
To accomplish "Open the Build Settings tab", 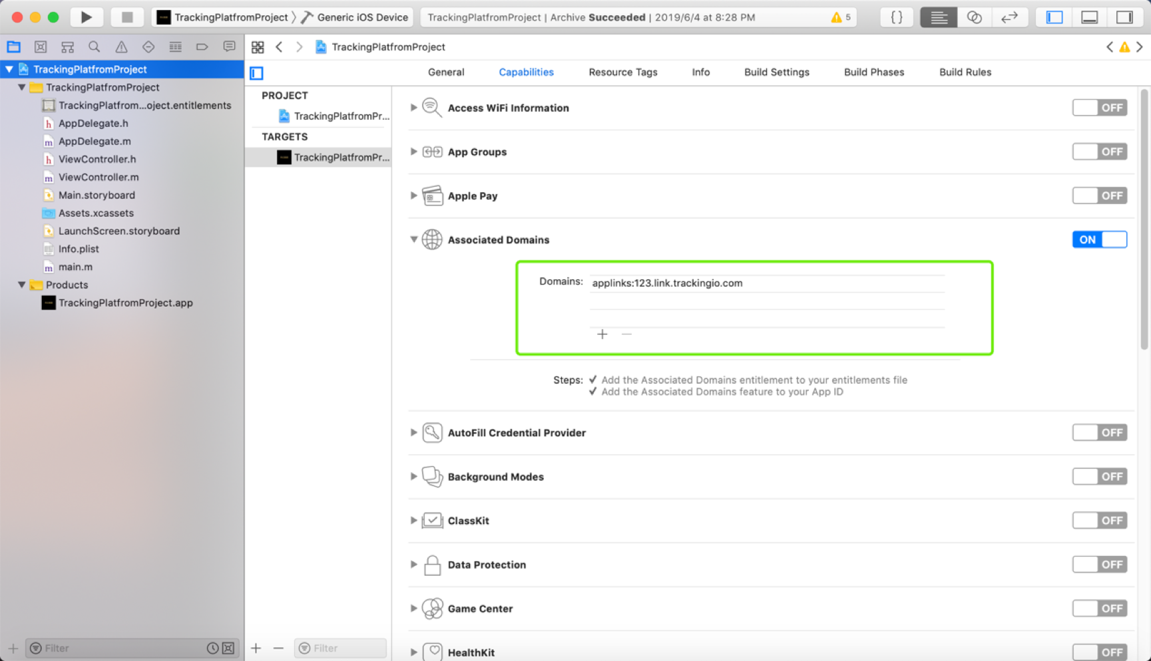I will [x=777, y=72].
